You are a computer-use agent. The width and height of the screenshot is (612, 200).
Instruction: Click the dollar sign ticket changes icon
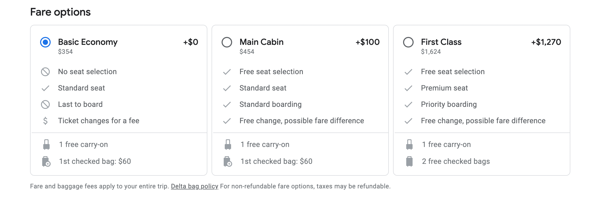(x=45, y=121)
